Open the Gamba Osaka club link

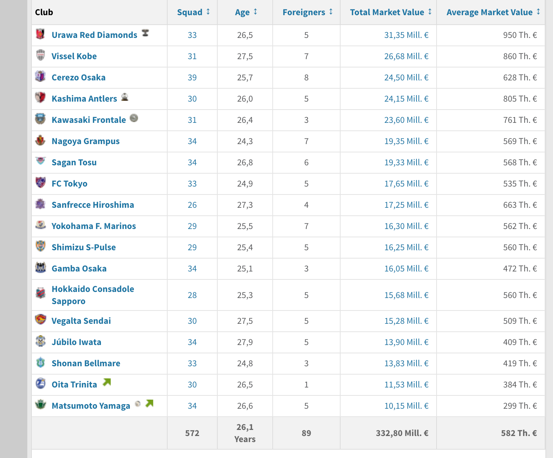coord(79,268)
